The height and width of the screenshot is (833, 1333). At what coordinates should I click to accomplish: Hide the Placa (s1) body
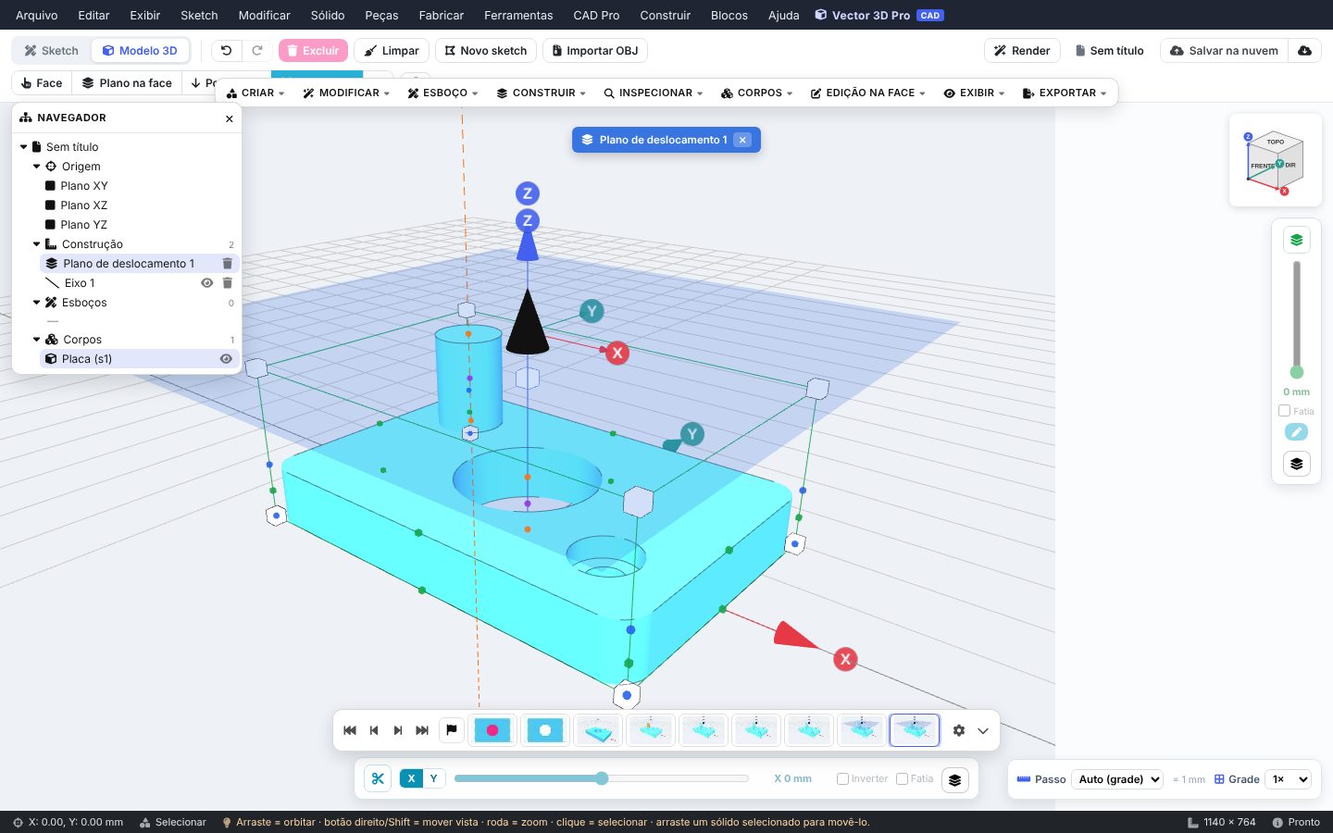tap(226, 359)
